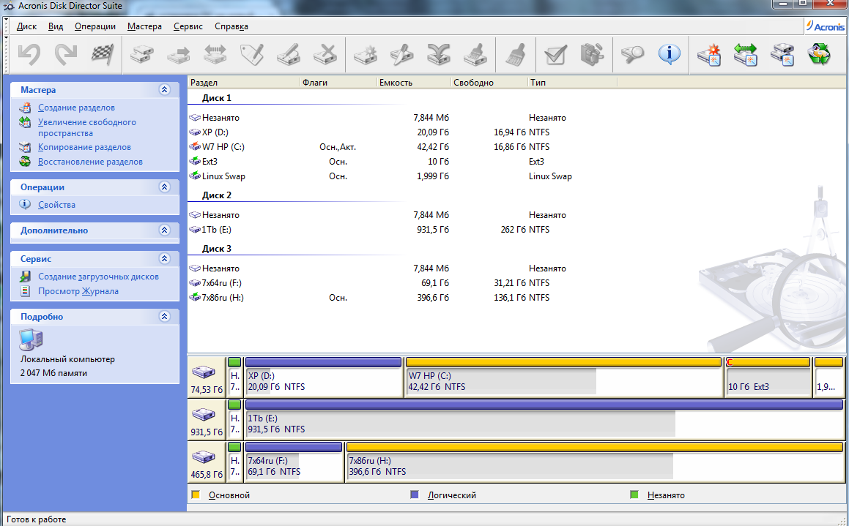This screenshot has height=526, width=849.
Task: Select 1Tb (E:) block in disk map
Action: click(x=544, y=419)
